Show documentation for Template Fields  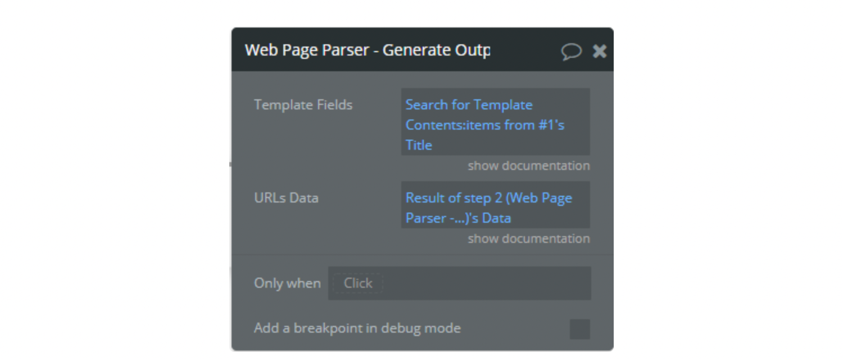529,165
